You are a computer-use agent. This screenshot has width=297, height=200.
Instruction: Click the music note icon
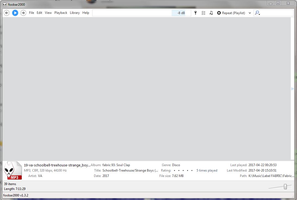[211, 13]
